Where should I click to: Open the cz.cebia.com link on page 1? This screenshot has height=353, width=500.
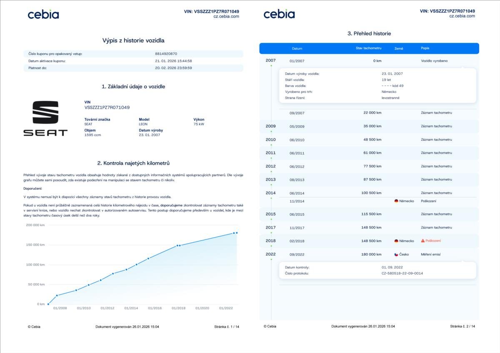pyautogui.click(x=225, y=17)
